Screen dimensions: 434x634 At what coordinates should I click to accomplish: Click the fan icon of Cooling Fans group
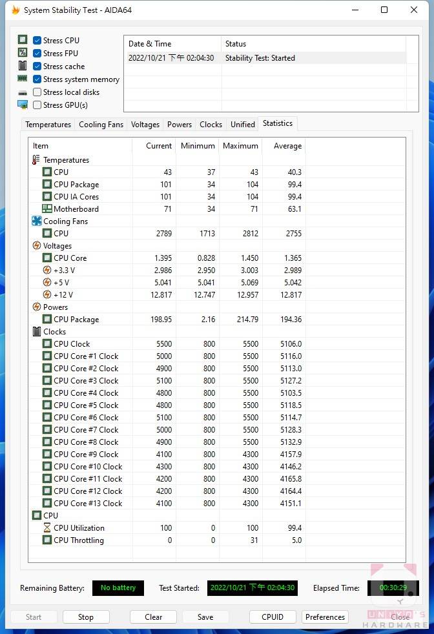coord(37,221)
